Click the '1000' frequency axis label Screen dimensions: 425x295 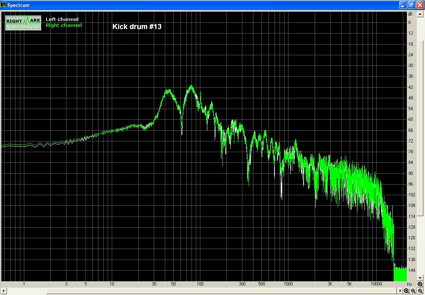pyautogui.click(x=288, y=284)
